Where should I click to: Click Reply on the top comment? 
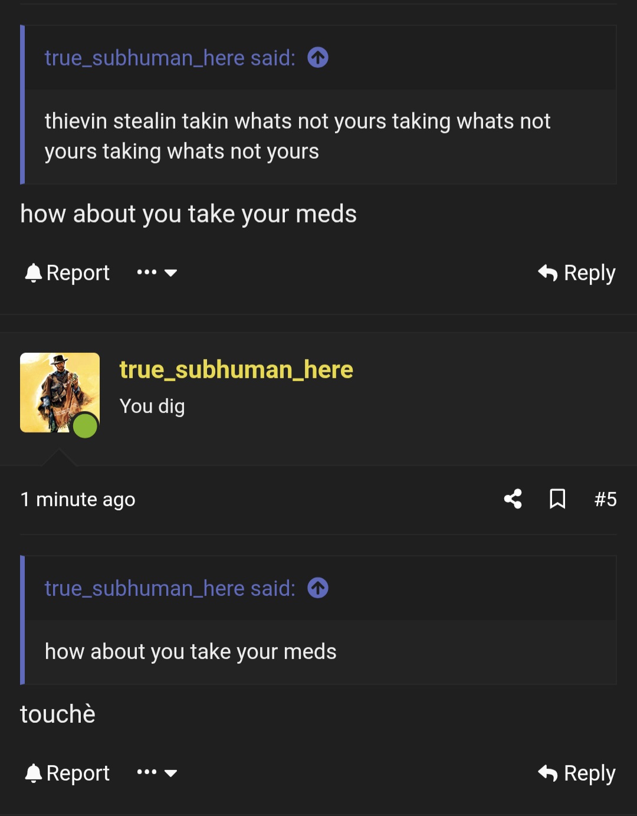click(x=590, y=273)
